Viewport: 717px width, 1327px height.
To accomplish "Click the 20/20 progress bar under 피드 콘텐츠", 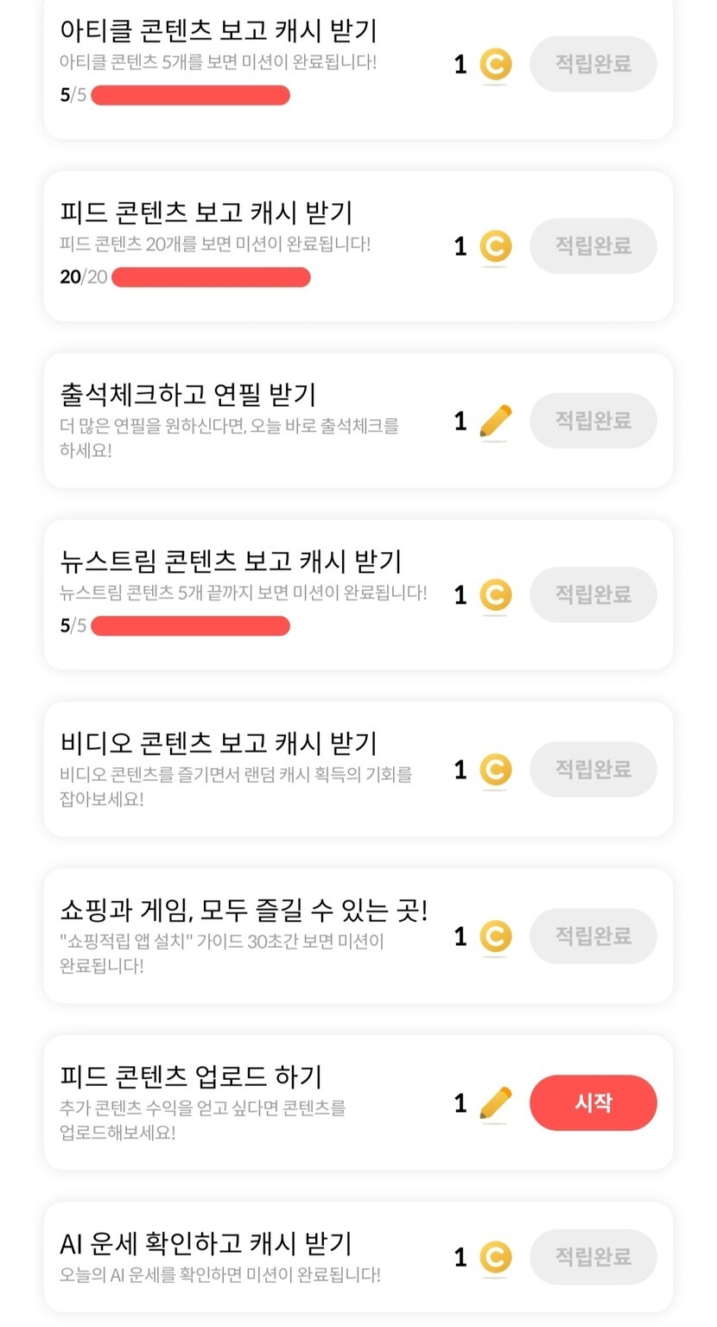I will pos(211,277).
